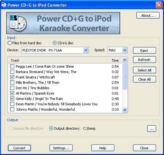
Task: Open the Speed dropdown list
Action: pos(125,50)
